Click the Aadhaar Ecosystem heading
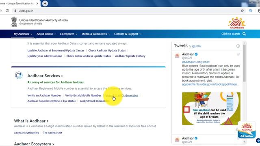 pyautogui.click(x=34, y=144)
